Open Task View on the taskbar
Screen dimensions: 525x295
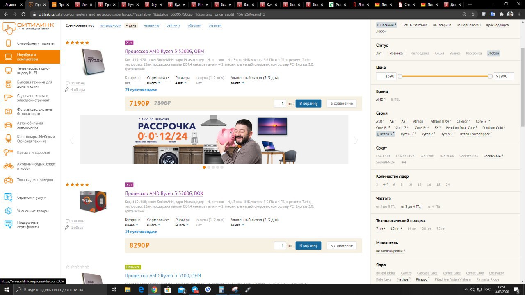point(114,290)
